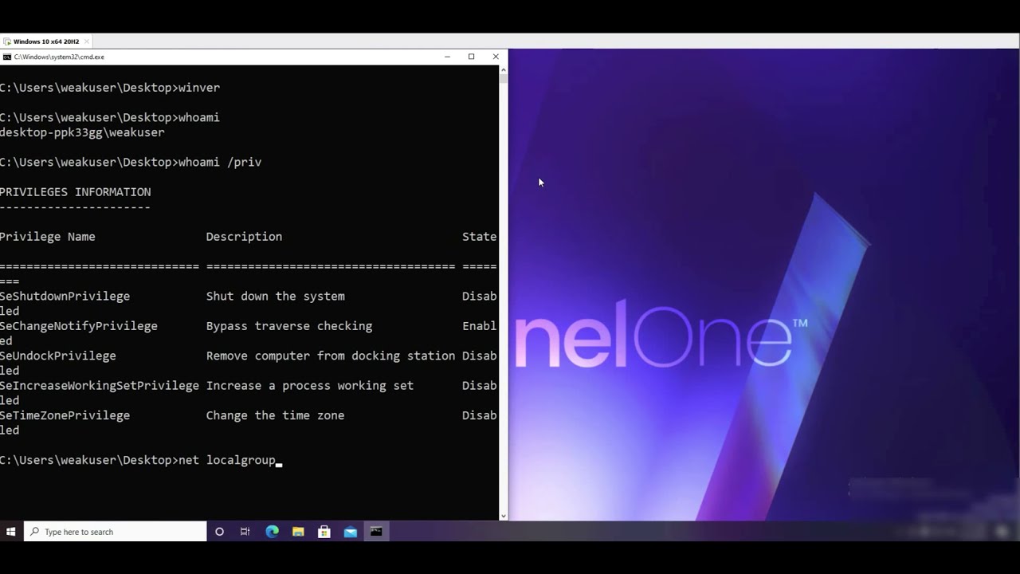The image size is (1020, 574).
Task: Click the search magnifier icon in taskbar
Action: 34,532
